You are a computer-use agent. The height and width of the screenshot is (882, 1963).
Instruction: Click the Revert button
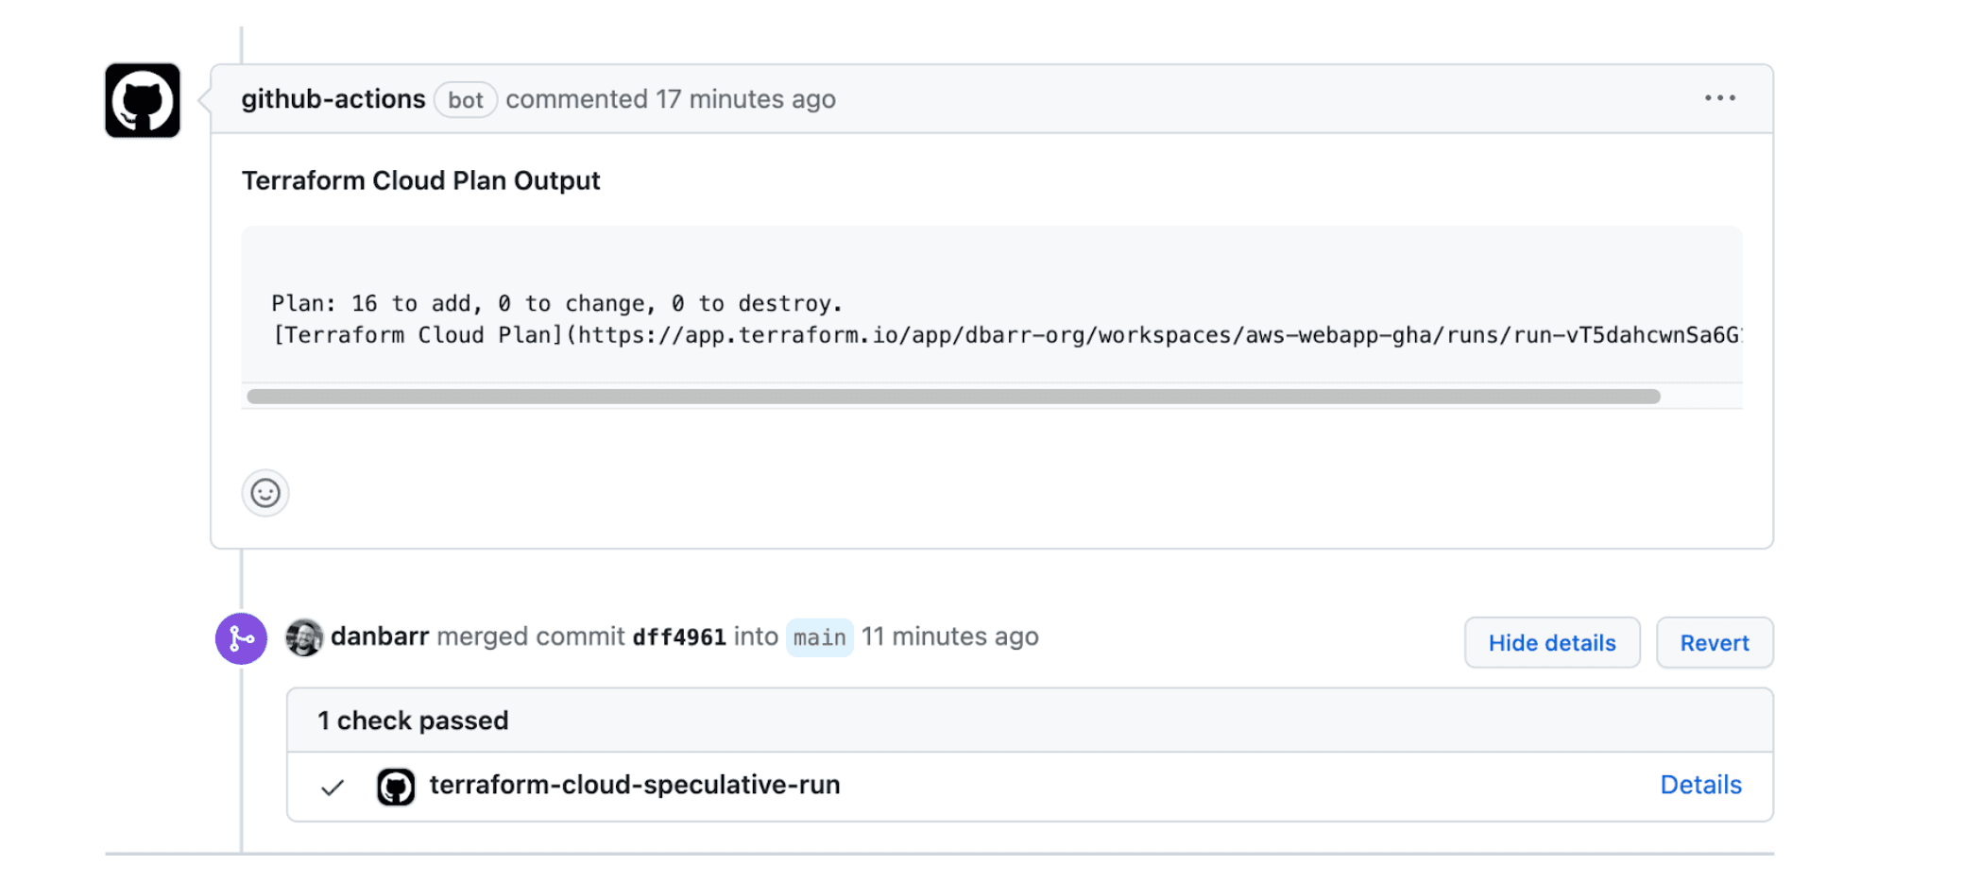[x=1714, y=642]
